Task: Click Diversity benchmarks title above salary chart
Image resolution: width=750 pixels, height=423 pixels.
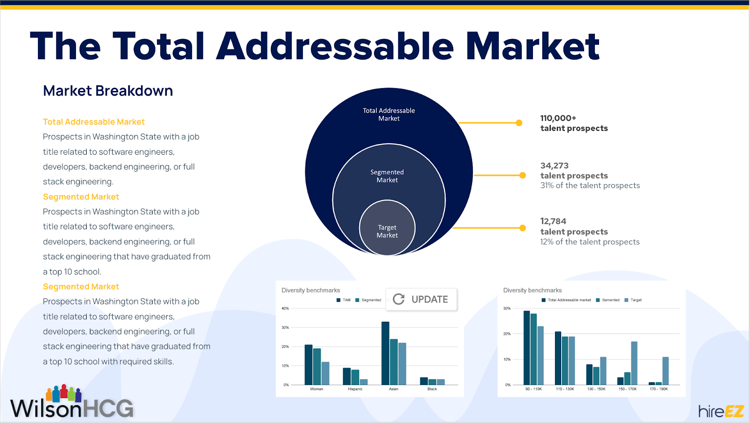Action: coord(532,290)
